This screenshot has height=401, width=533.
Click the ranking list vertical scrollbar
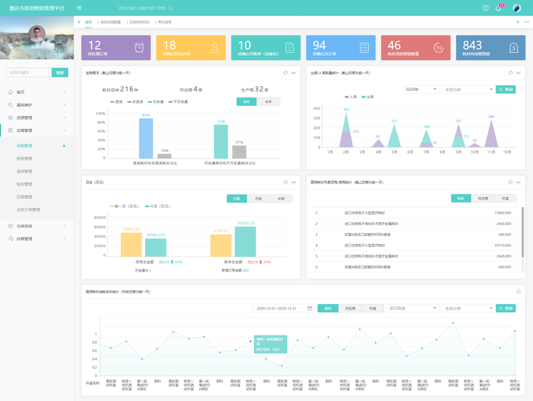point(523,233)
